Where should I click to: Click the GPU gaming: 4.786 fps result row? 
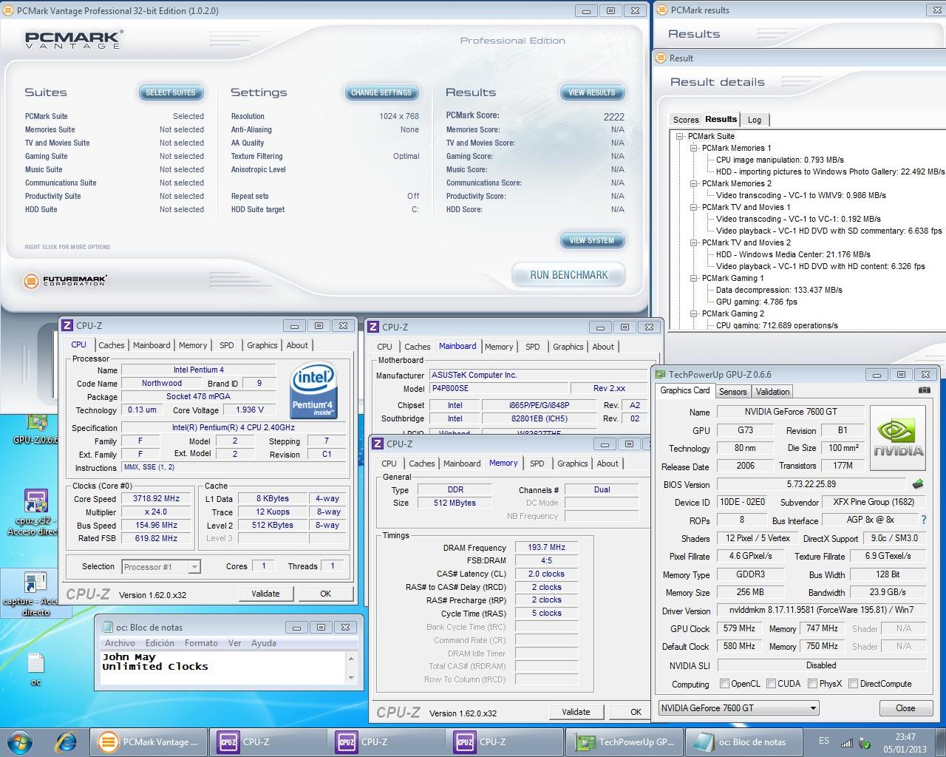tap(756, 302)
